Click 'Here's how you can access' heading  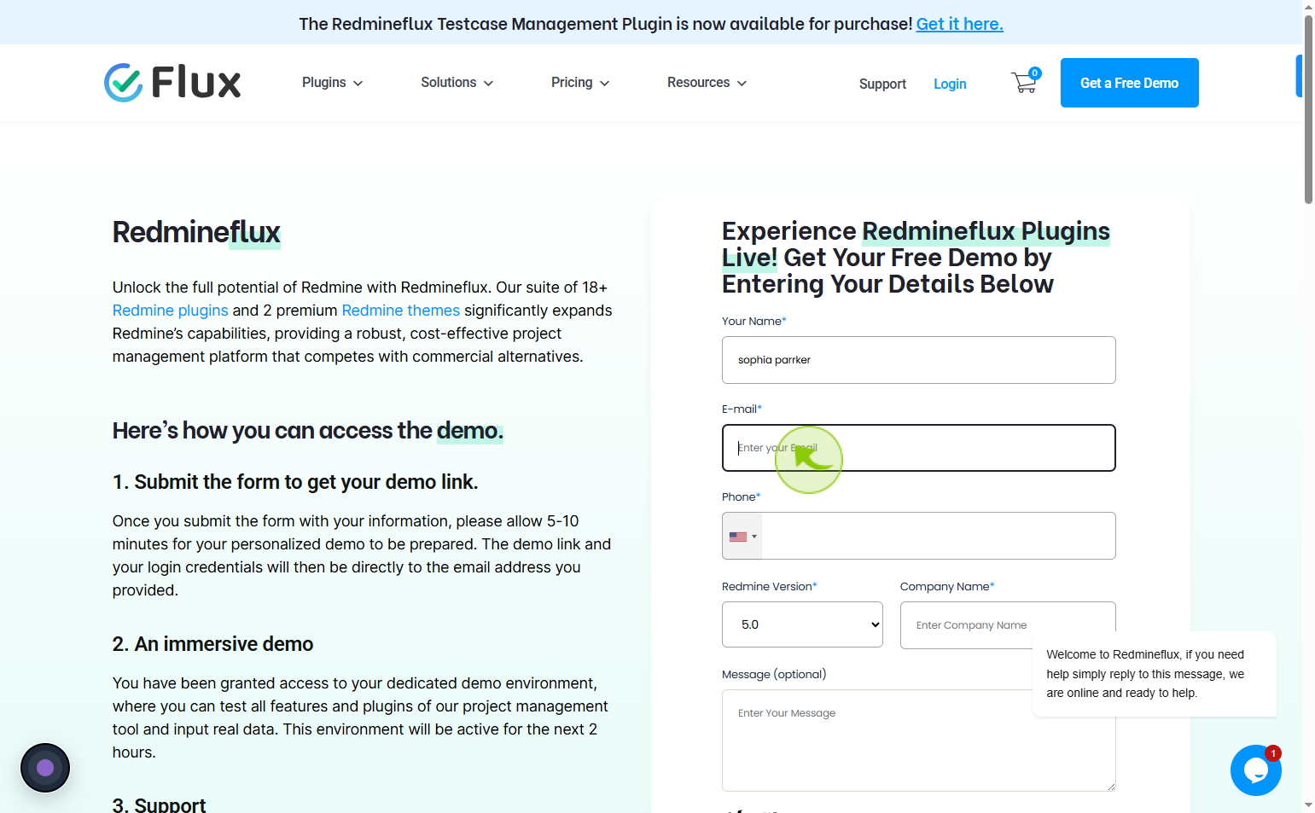(x=308, y=431)
